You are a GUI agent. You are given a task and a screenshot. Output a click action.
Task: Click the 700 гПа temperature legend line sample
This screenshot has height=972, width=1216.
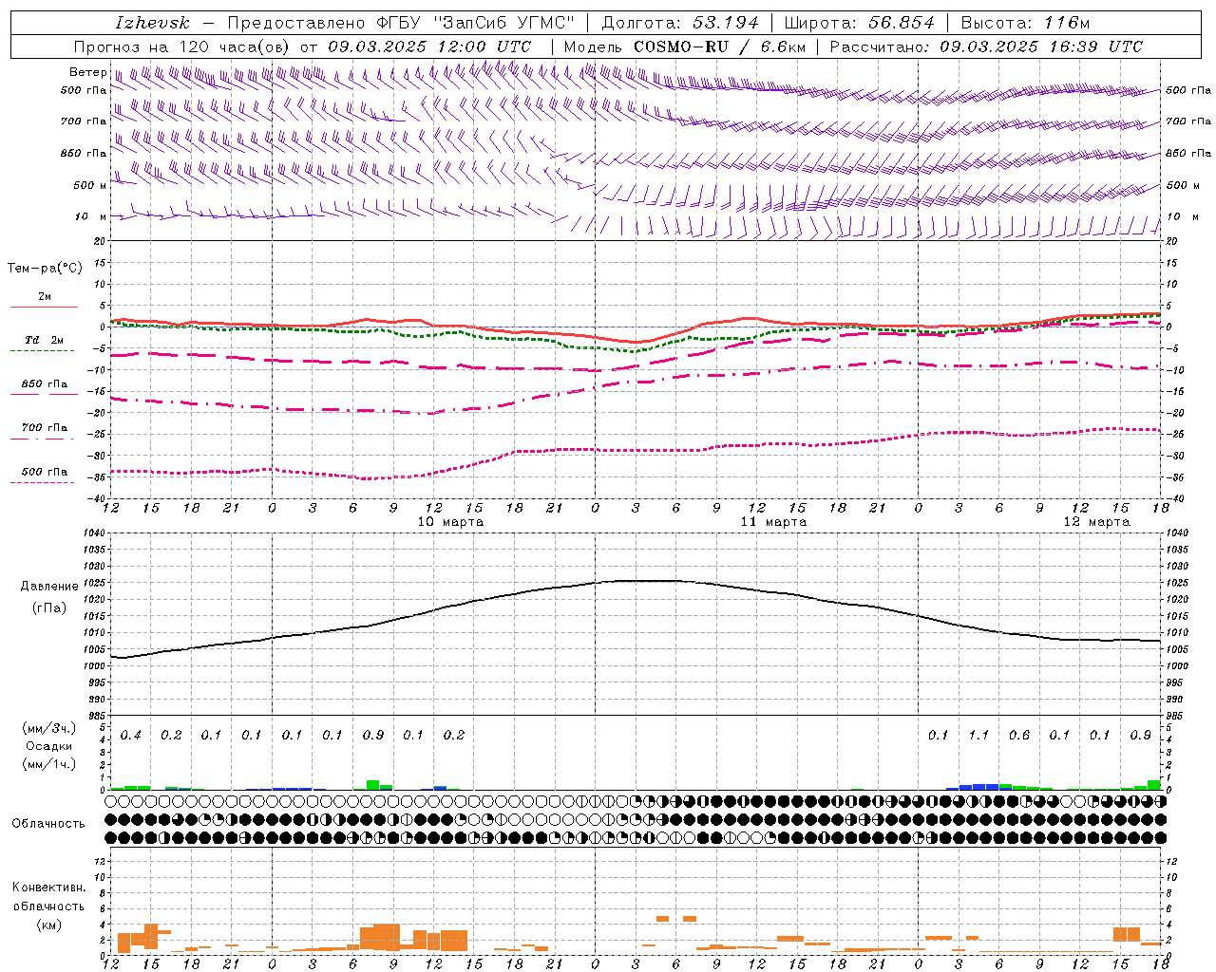coord(42,439)
